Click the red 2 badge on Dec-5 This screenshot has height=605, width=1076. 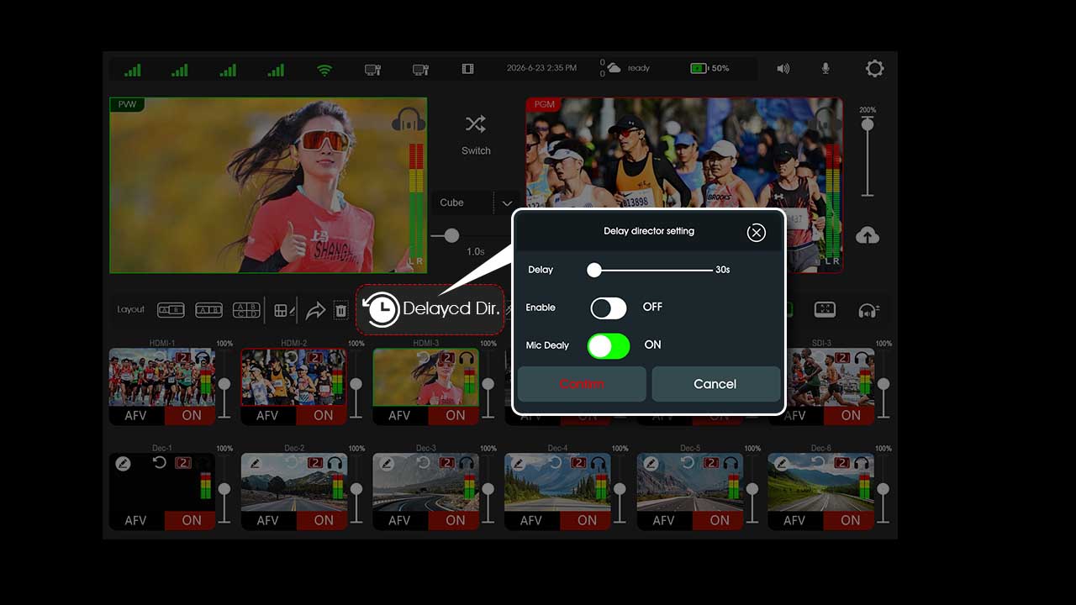(711, 463)
